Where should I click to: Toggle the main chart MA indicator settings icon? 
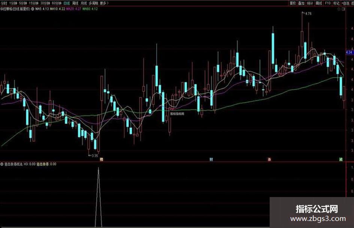(x=33, y=9)
